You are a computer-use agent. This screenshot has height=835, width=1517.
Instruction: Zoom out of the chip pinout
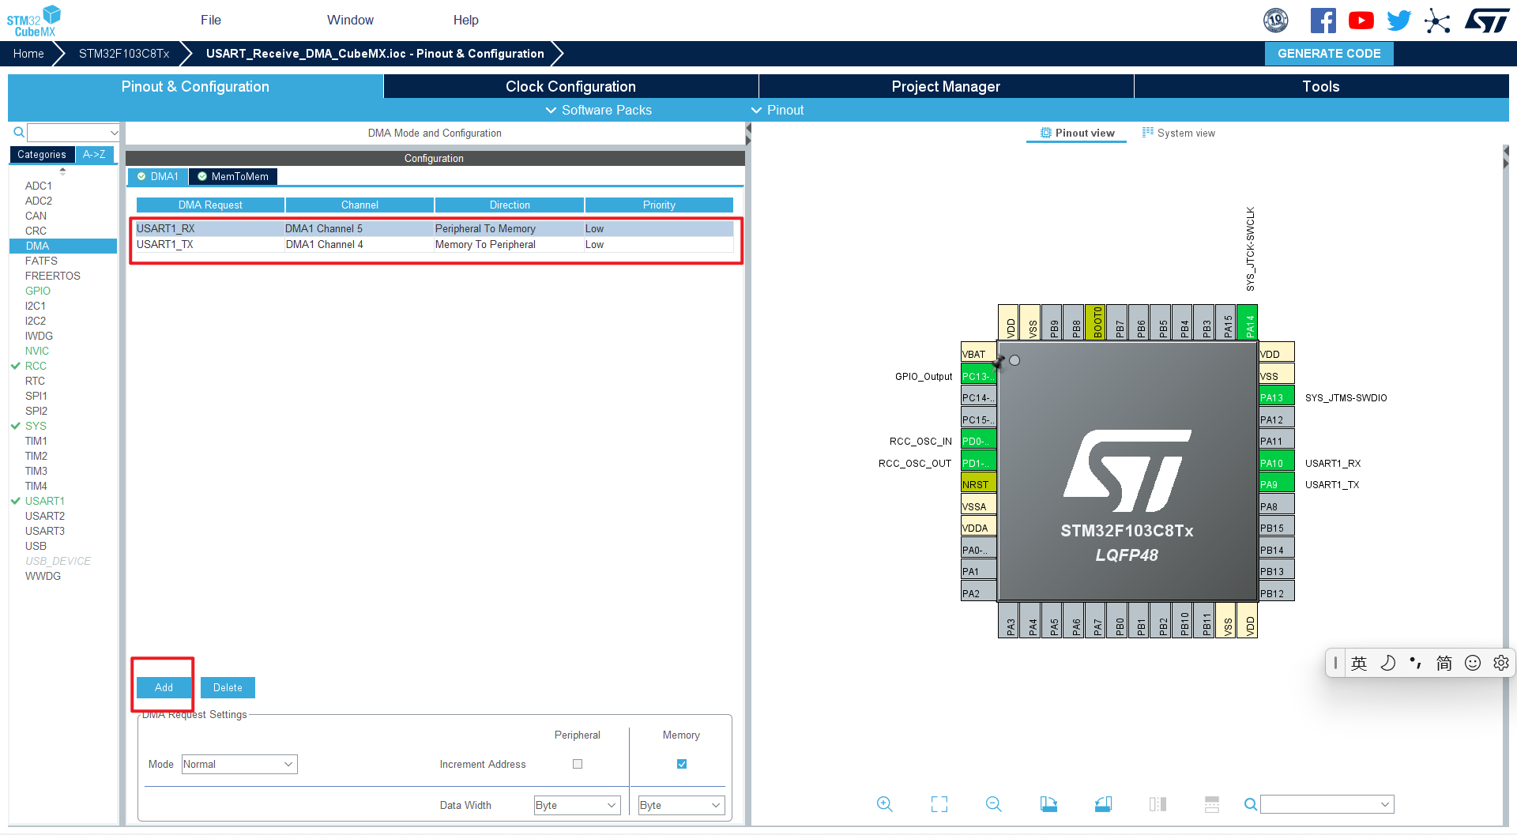[x=994, y=804]
